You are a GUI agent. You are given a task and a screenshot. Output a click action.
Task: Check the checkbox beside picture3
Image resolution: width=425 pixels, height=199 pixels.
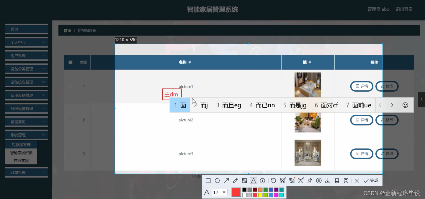70,154
